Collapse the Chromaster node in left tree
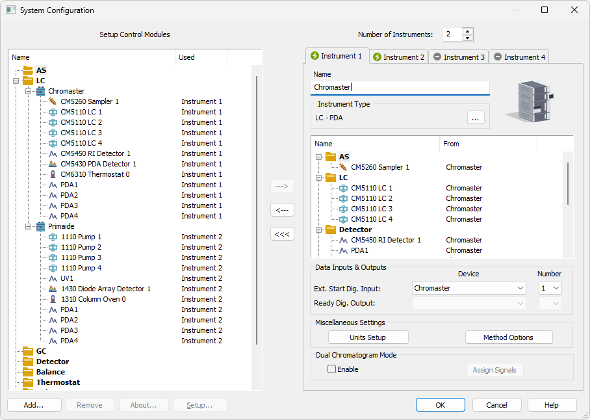This screenshot has width=590, height=420. [29, 91]
